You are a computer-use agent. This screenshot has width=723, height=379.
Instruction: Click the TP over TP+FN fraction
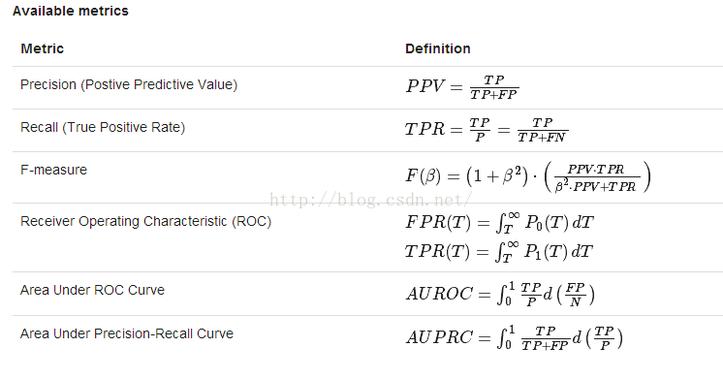(543, 130)
